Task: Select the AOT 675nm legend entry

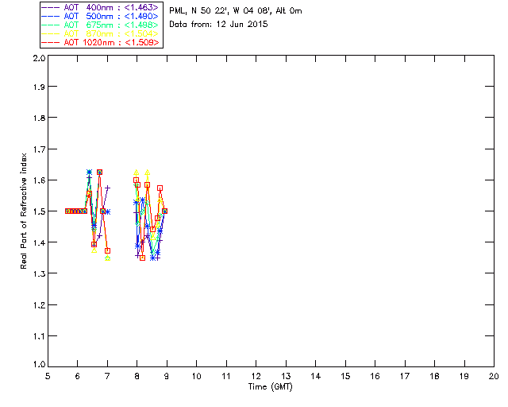Action: click(100, 25)
